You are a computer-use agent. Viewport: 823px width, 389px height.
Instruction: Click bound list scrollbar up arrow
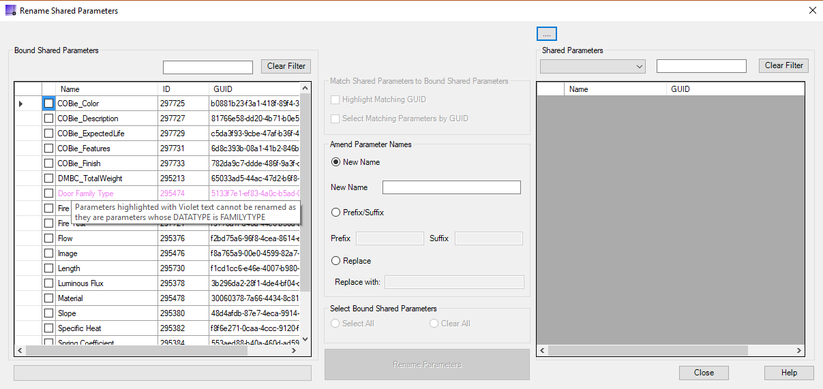pos(305,89)
